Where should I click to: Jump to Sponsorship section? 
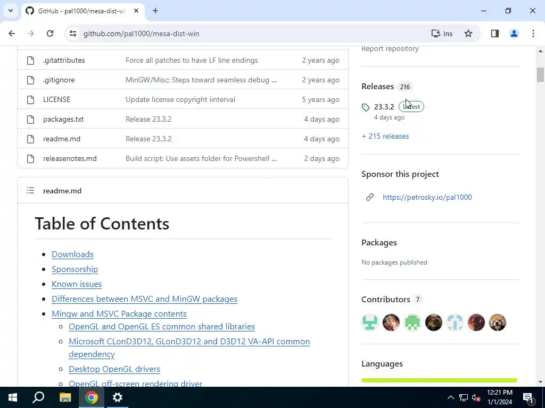(x=75, y=269)
